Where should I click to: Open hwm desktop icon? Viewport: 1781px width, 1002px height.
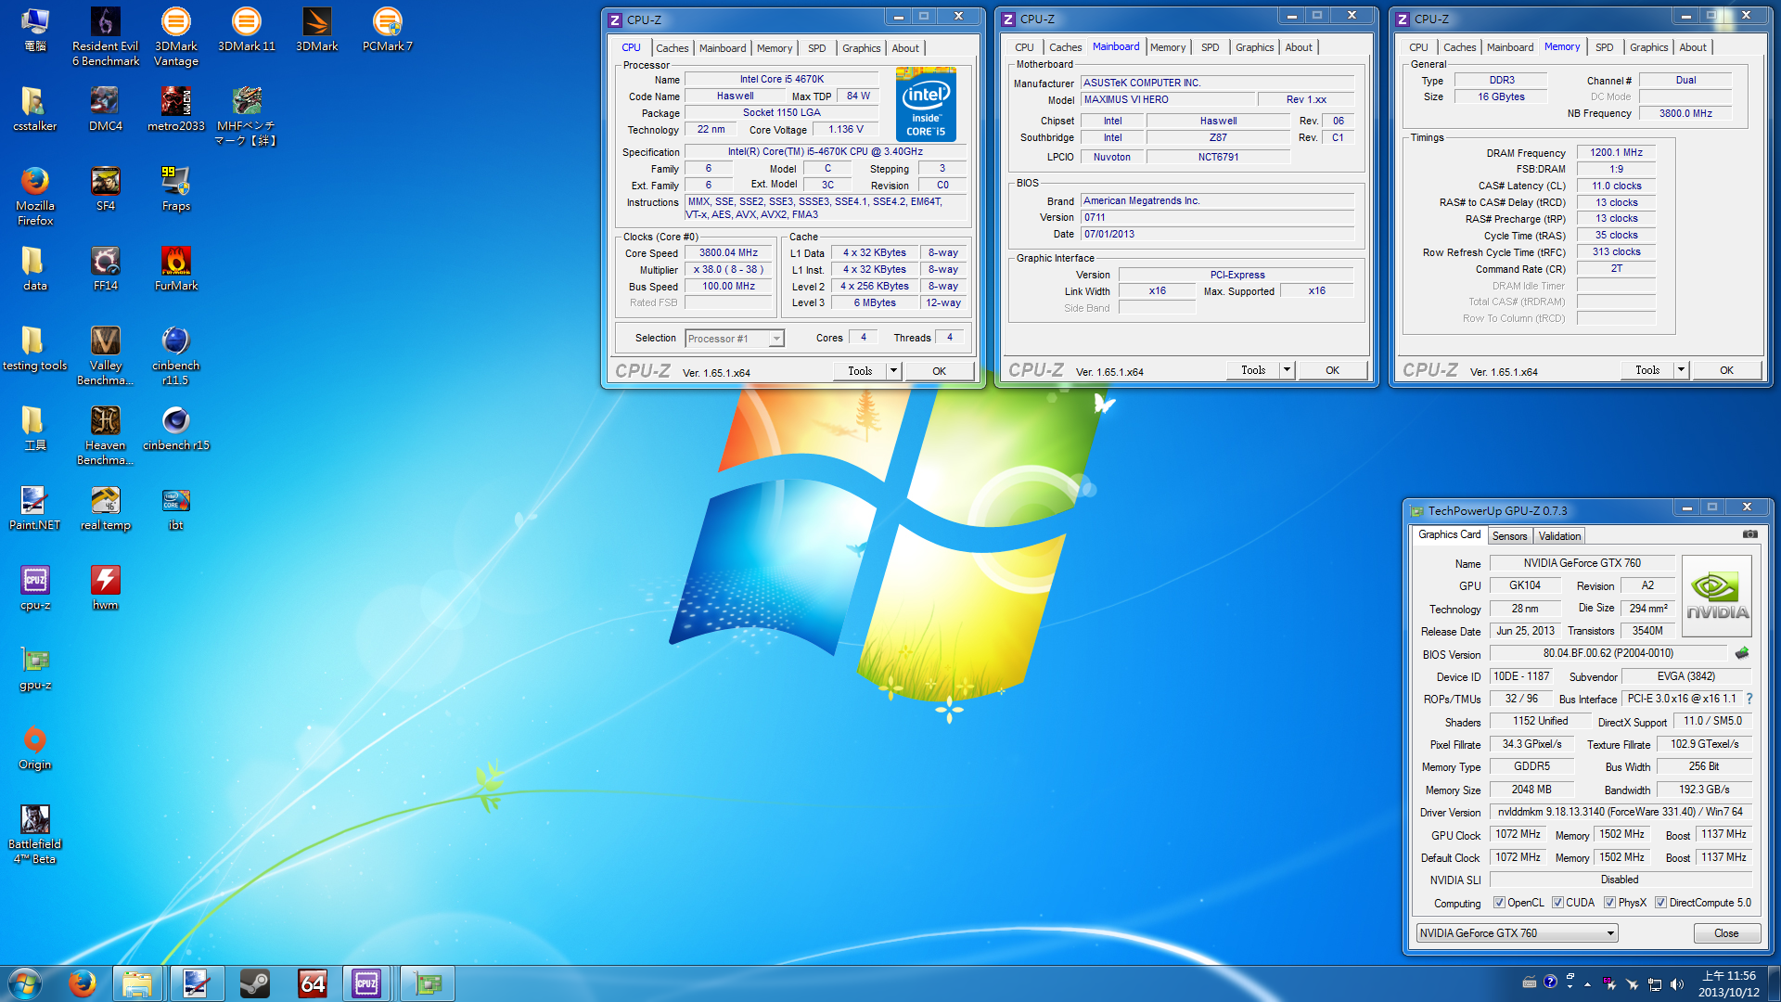pyautogui.click(x=105, y=588)
